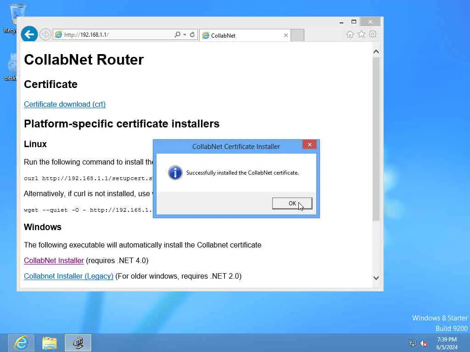Close the Internet Explorer window

[x=370, y=22]
